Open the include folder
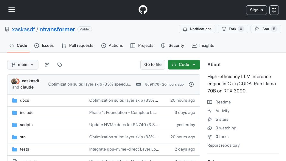 click(x=27, y=113)
